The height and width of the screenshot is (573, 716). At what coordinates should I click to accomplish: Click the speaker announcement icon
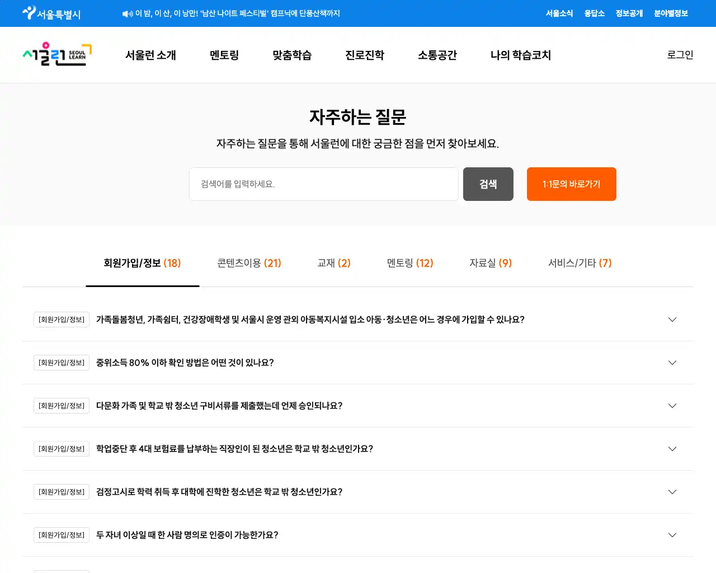[128, 13]
